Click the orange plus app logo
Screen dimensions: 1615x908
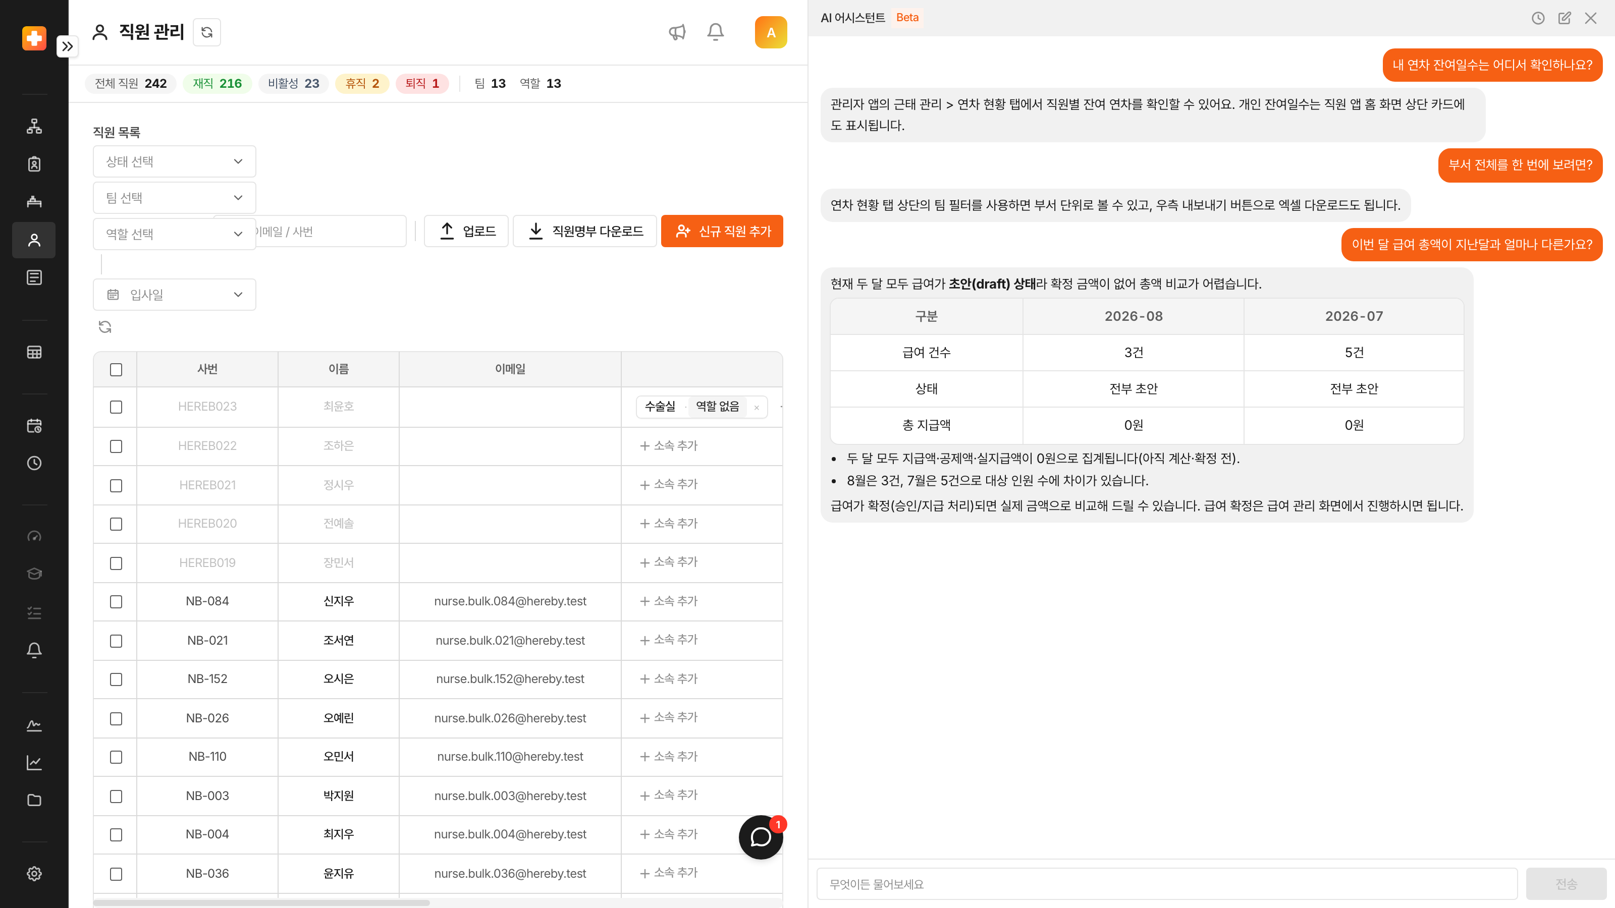pos(34,38)
